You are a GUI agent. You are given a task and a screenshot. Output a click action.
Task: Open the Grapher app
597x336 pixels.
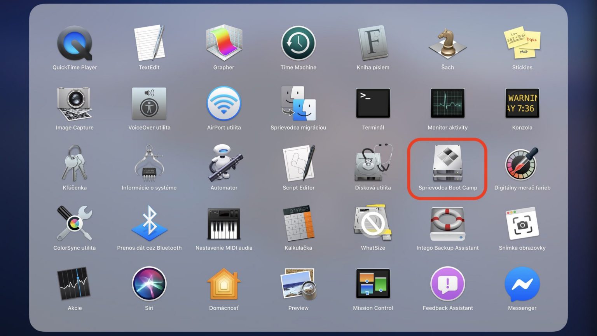[x=224, y=43]
